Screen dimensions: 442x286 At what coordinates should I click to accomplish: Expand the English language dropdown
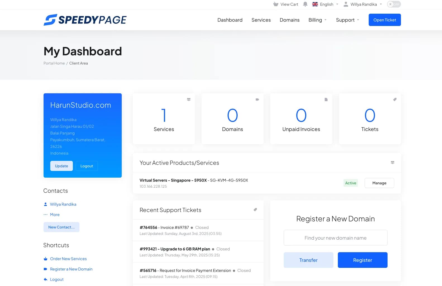[325, 4]
